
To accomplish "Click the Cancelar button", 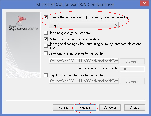I will pos(110,108).
